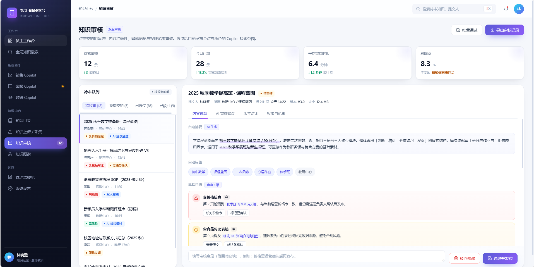Open 教研 Copilot assistant
The height and width of the screenshot is (267, 534).
click(36, 97)
